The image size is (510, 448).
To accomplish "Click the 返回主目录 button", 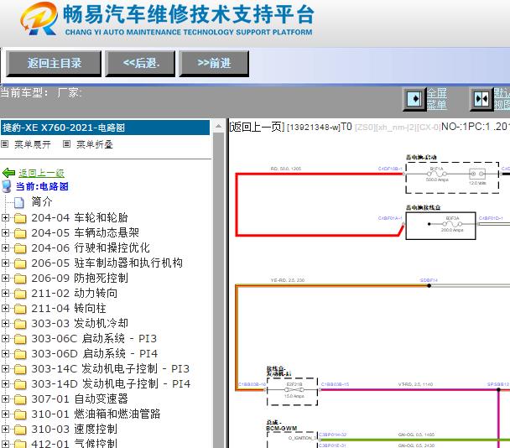I will point(54,64).
